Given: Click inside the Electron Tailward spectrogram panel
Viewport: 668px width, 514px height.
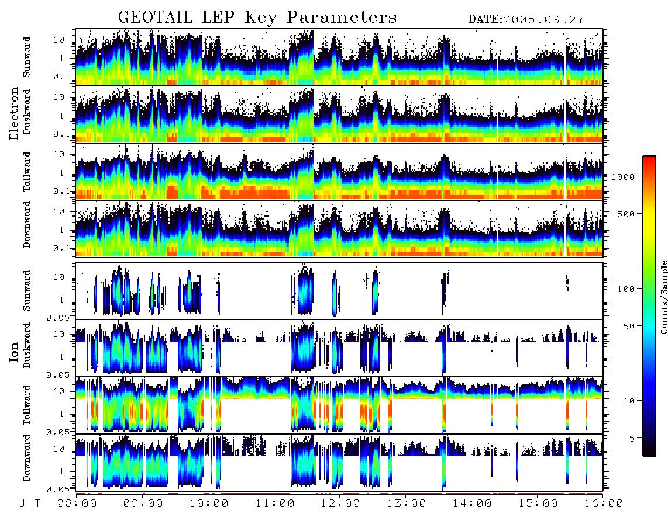Looking at the screenshot, I should (x=339, y=172).
